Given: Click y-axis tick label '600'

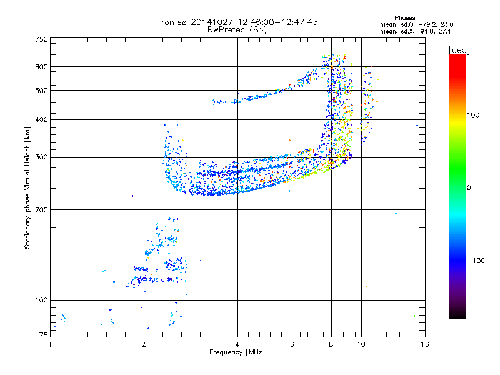Looking at the screenshot, I should [41, 67].
